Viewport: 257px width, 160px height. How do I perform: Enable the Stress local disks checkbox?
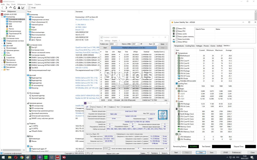177,39
